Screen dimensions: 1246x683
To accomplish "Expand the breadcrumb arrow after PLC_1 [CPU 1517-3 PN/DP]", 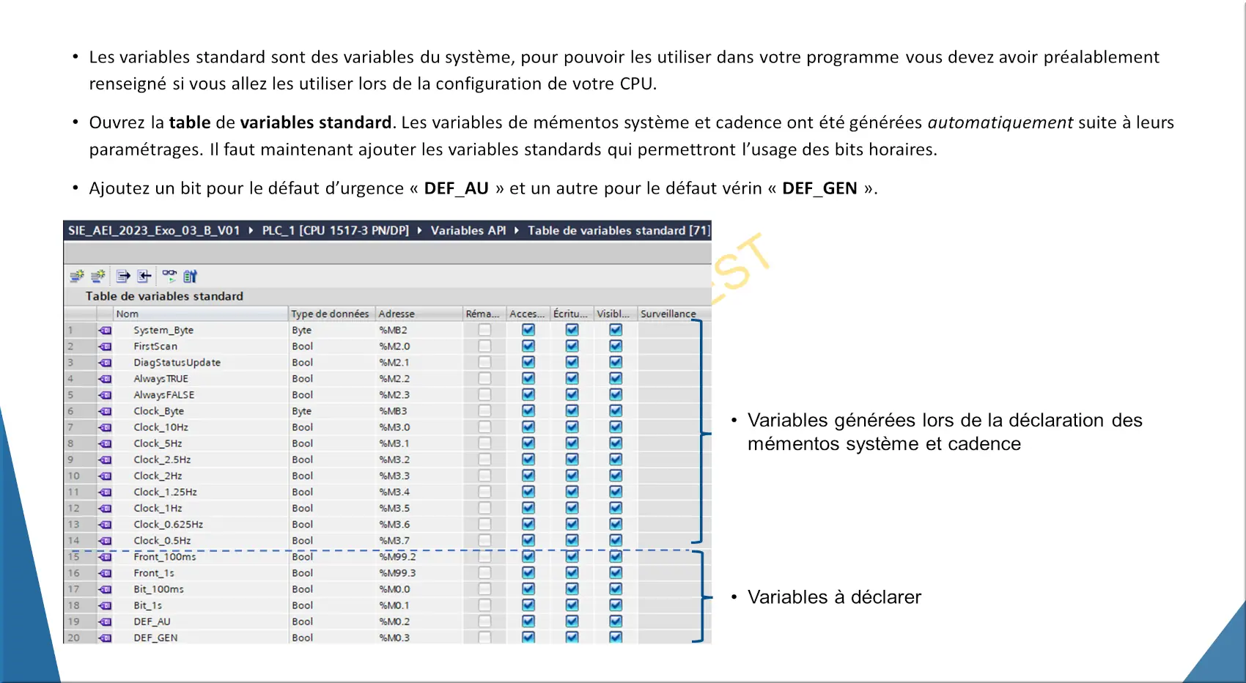I will [x=419, y=230].
